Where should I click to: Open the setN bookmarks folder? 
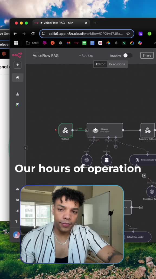[32, 43]
